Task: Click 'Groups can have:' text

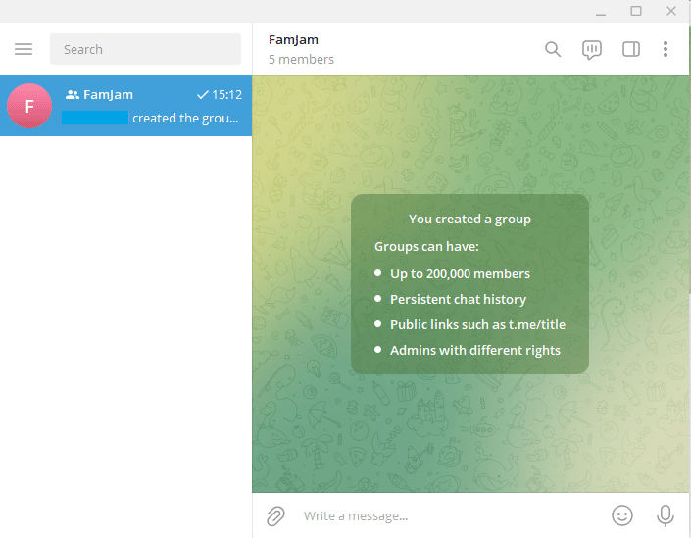Action: 426,246
